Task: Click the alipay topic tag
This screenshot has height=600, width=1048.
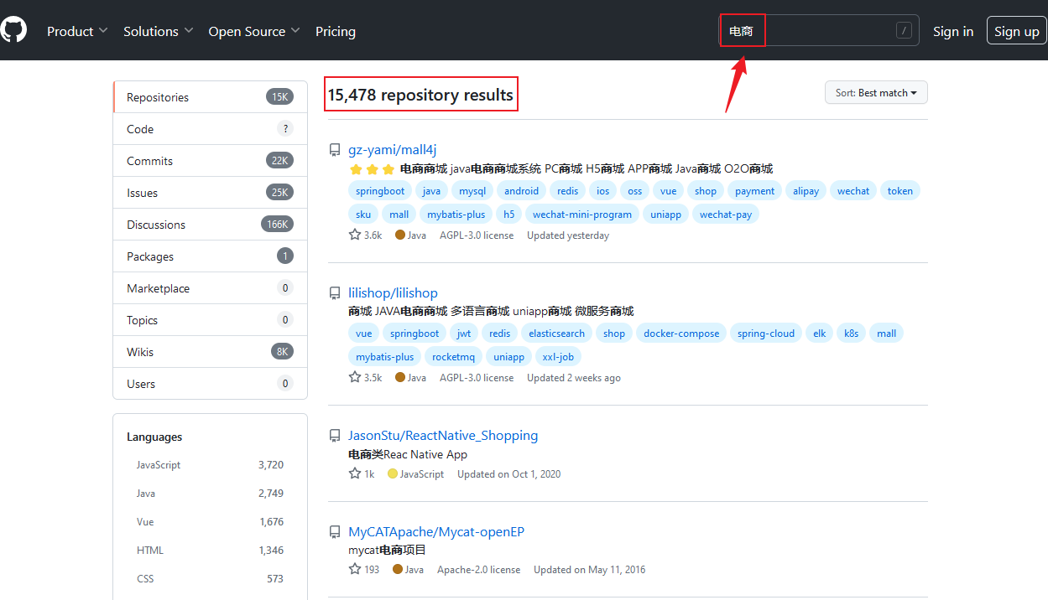Action: tap(806, 191)
